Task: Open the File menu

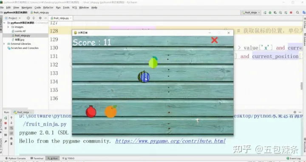Action: coord(2,7)
